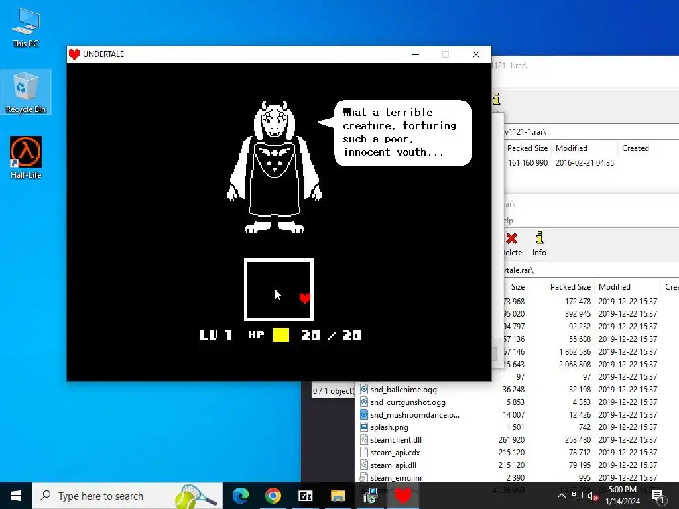This screenshot has width=679, height=509.
Task: Select steam_api.cdx file
Action: pyautogui.click(x=395, y=452)
